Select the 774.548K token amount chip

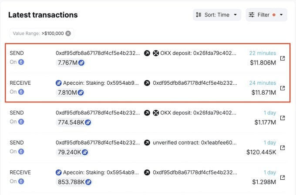(74, 122)
